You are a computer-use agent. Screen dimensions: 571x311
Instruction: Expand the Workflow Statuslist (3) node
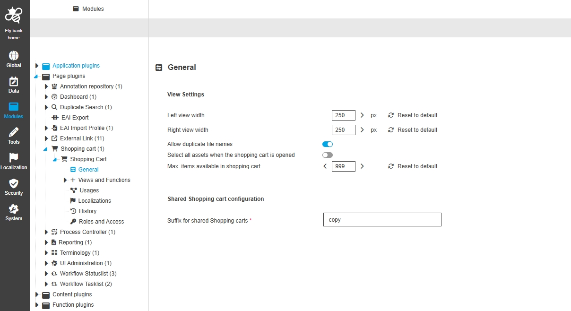46,274
